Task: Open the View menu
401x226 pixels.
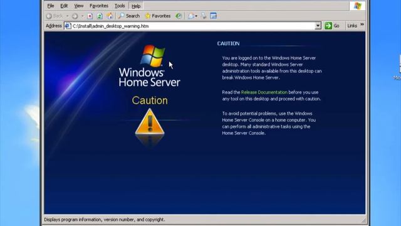Action: [79, 6]
